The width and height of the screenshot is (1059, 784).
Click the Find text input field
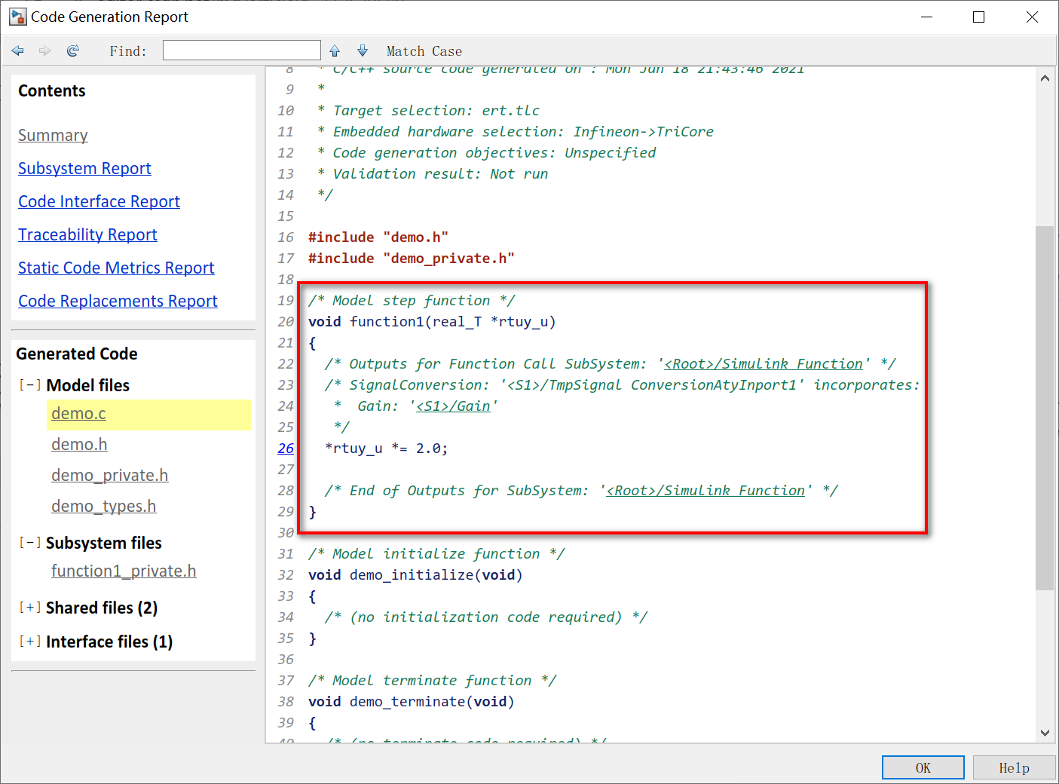click(242, 51)
